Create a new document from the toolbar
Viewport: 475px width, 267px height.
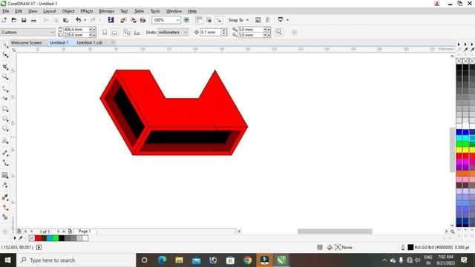(x=4, y=20)
